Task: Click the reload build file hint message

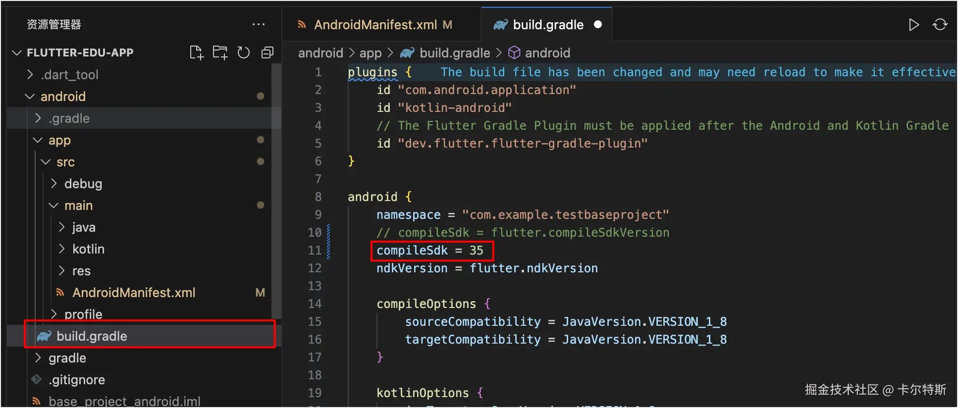Action: [x=698, y=72]
